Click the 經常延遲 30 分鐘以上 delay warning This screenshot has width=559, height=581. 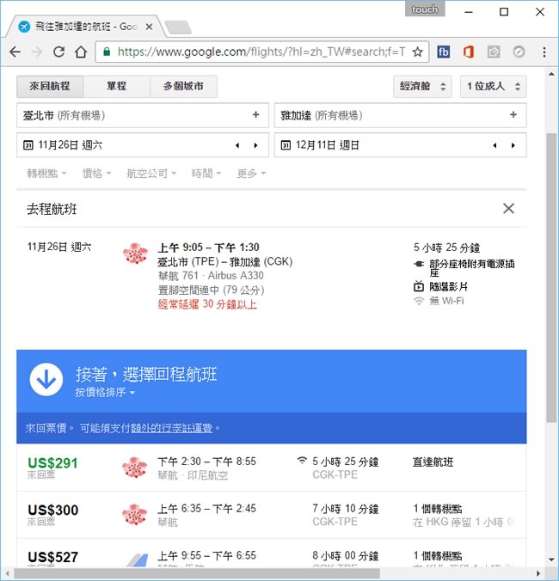click(207, 304)
